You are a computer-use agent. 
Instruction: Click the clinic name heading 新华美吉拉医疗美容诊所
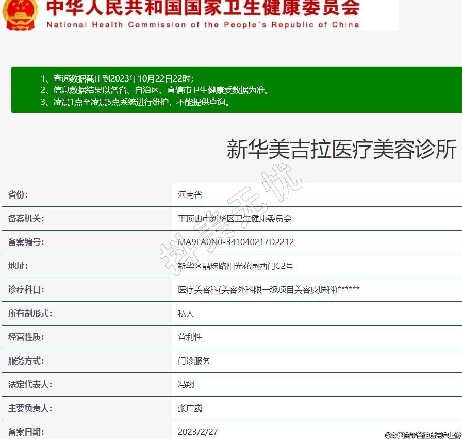pos(341,150)
